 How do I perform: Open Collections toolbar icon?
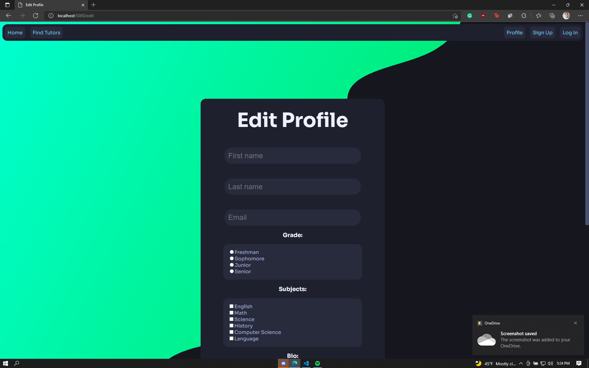point(552,16)
